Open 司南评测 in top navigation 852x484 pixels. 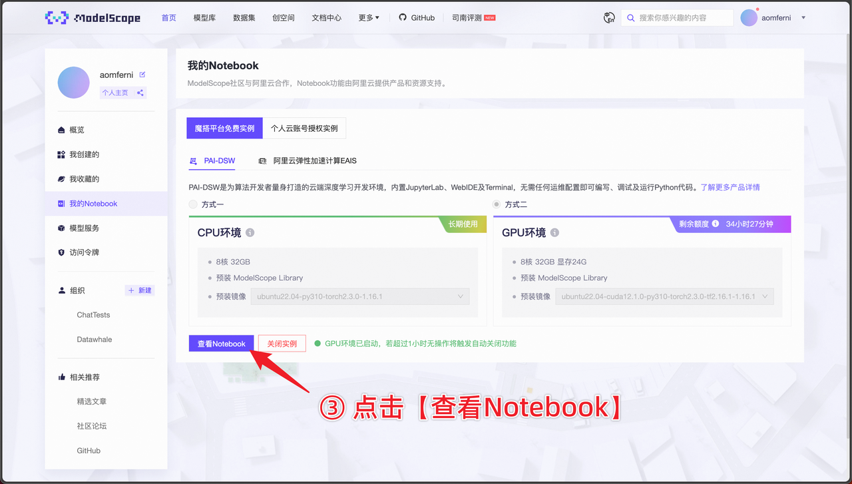tap(473, 18)
